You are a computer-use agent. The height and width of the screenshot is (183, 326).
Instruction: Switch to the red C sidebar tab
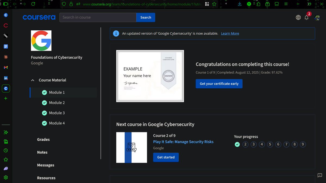click(x=6, y=26)
